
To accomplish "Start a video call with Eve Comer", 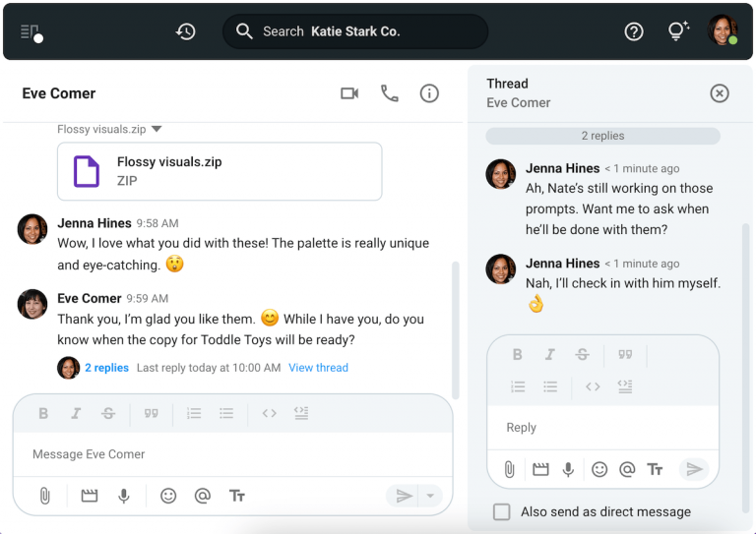I will coord(349,93).
